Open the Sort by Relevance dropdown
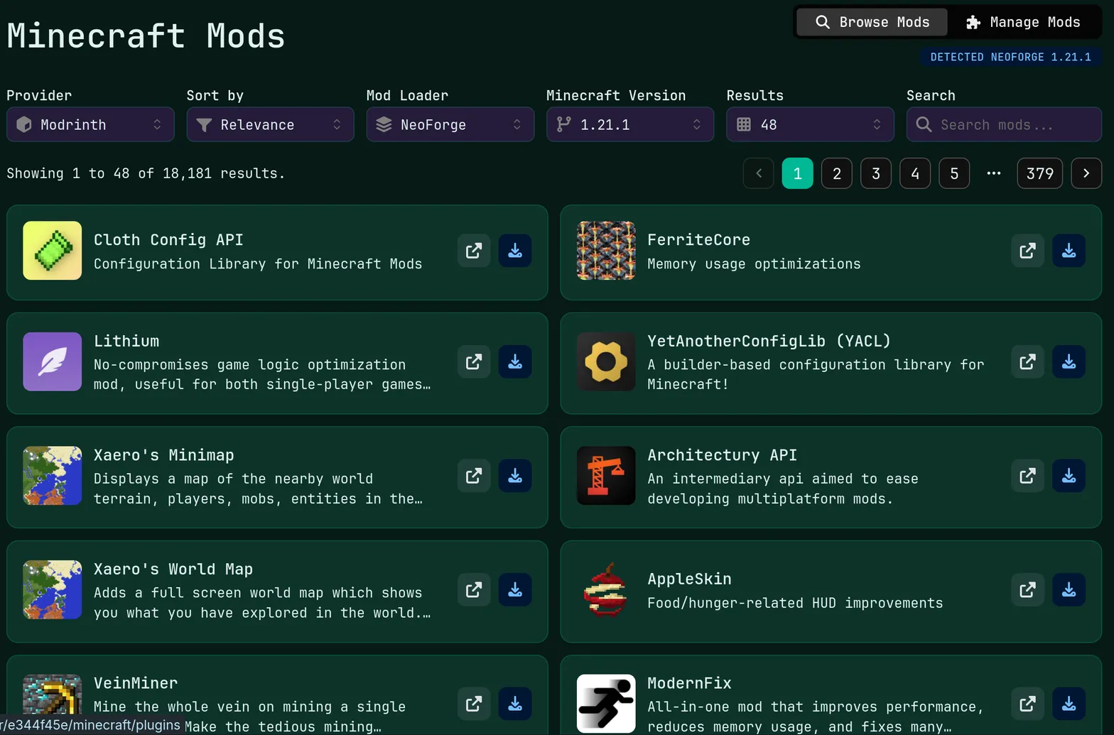The image size is (1114, 735). point(270,124)
